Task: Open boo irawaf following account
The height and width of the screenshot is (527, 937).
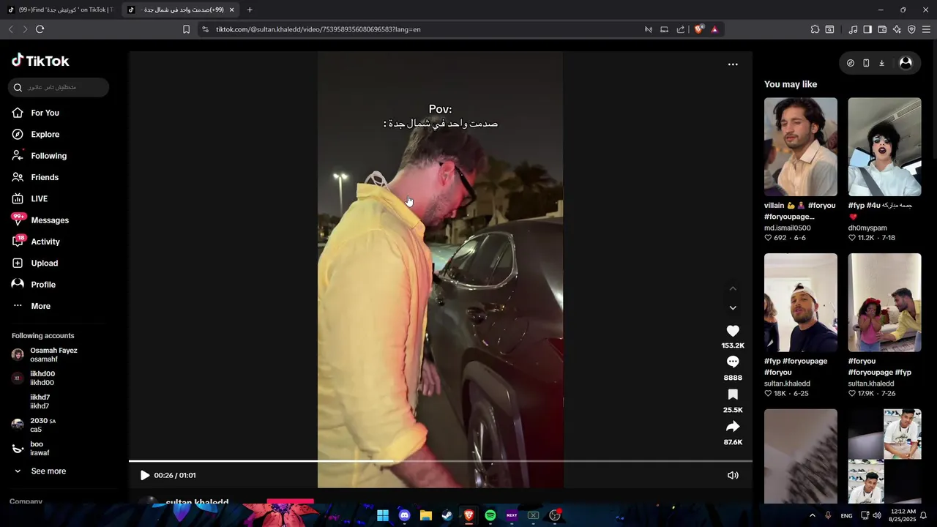Action: [x=40, y=449]
